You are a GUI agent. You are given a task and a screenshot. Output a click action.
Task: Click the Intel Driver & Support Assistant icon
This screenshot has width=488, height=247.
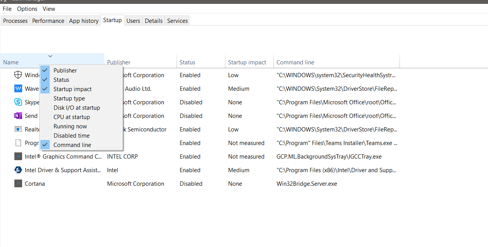pyautogui.click(x=18, y=170)
